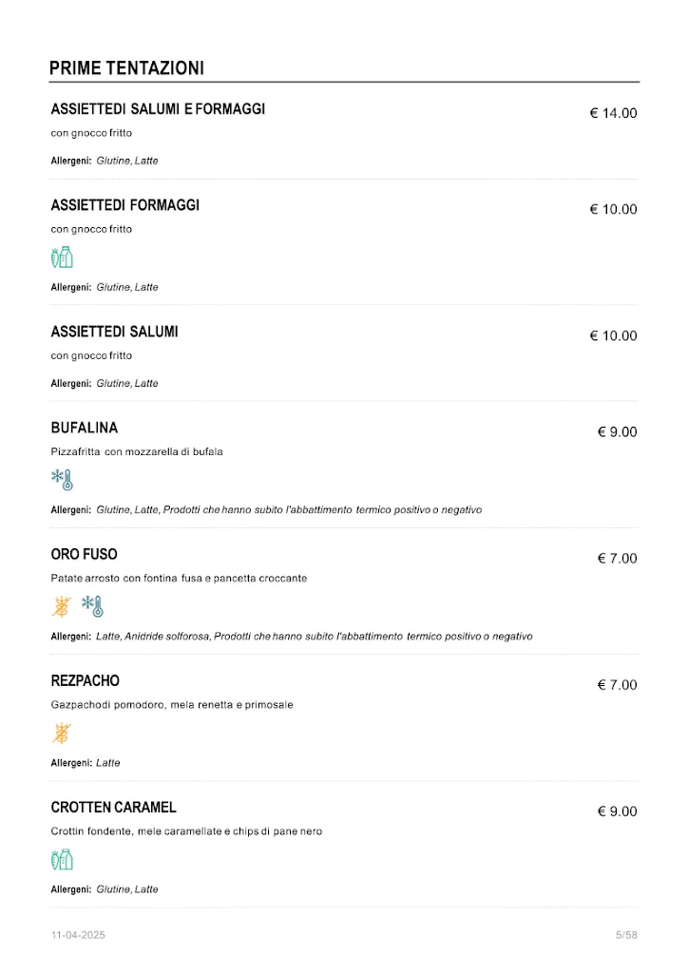Click the Crotten Caramel dish title
The width and height of the screenshot is (688, 973).
(x=114, y=808)
